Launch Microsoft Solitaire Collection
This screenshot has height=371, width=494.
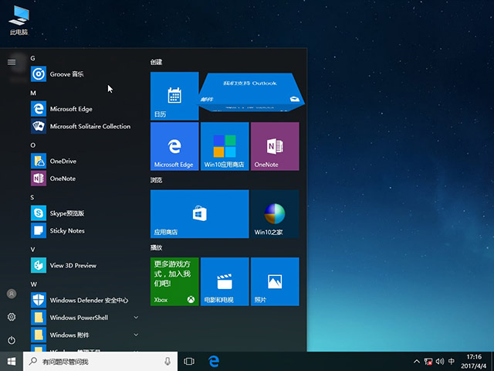90,126
